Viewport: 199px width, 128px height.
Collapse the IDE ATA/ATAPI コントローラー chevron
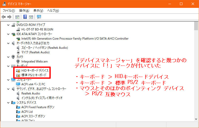click(x=8, y=34)
